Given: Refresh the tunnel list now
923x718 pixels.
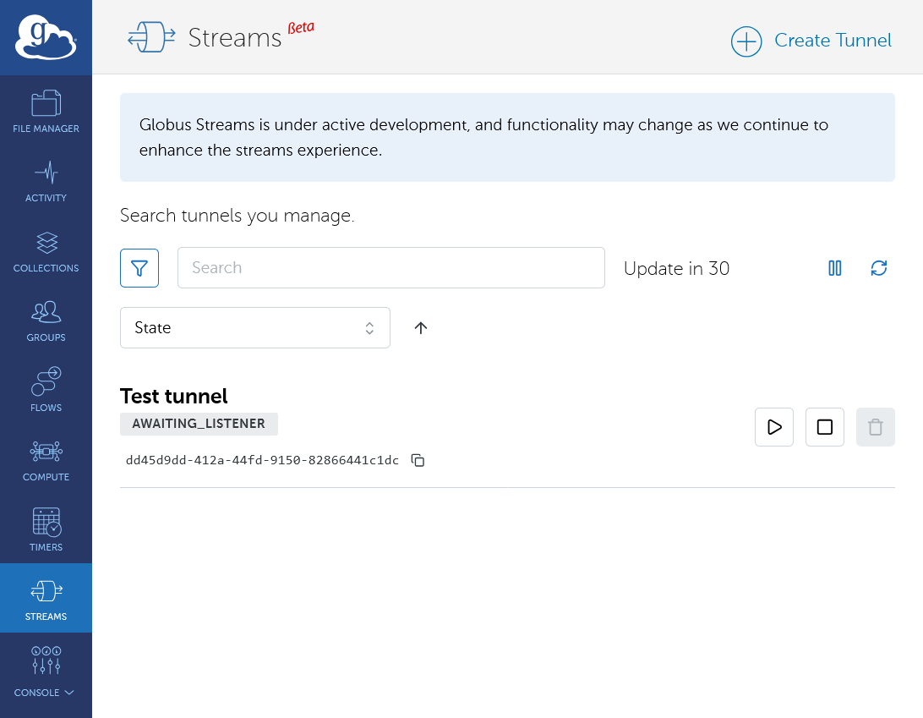Looking at the screenshot, I should (x=879, y=268).
